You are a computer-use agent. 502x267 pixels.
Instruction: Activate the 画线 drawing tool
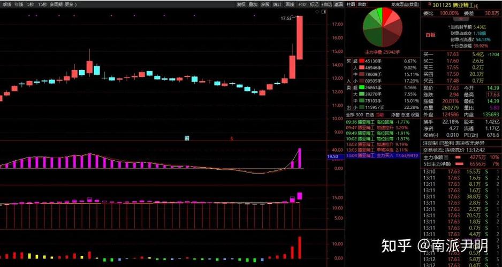point(290,4)
